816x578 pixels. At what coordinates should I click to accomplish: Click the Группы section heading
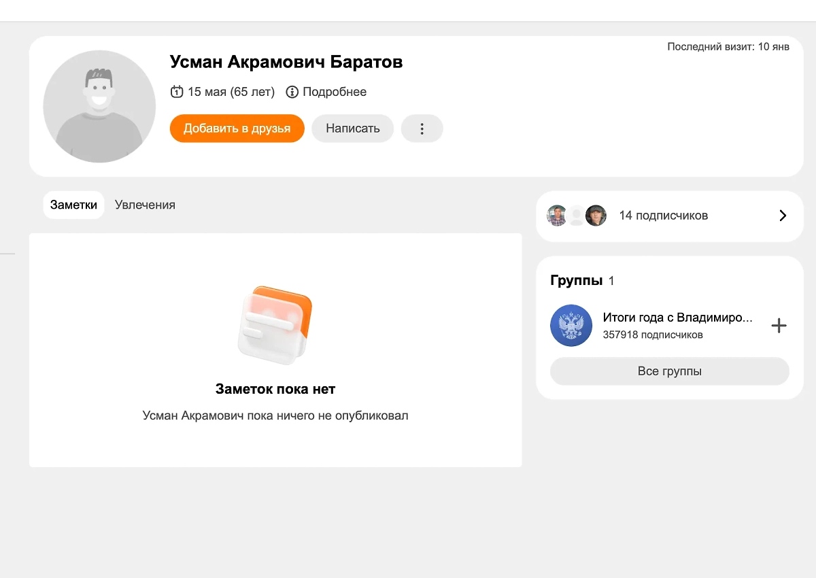coord(576,280)
